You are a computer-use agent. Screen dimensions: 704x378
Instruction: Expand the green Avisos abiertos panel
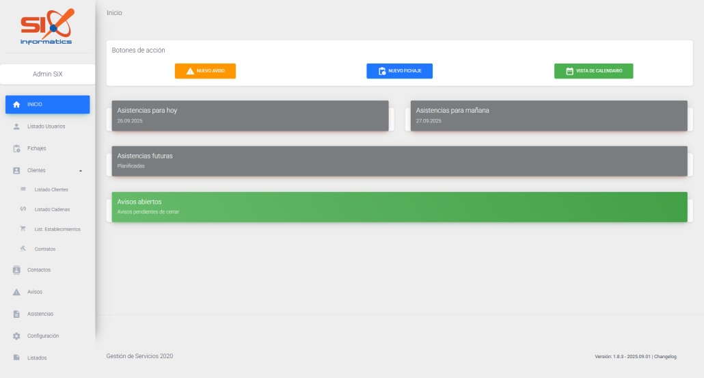tap(399, 206)
